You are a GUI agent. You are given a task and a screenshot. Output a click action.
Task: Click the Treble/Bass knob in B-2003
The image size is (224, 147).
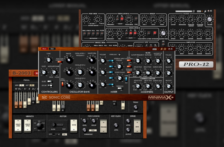point(135,107)
